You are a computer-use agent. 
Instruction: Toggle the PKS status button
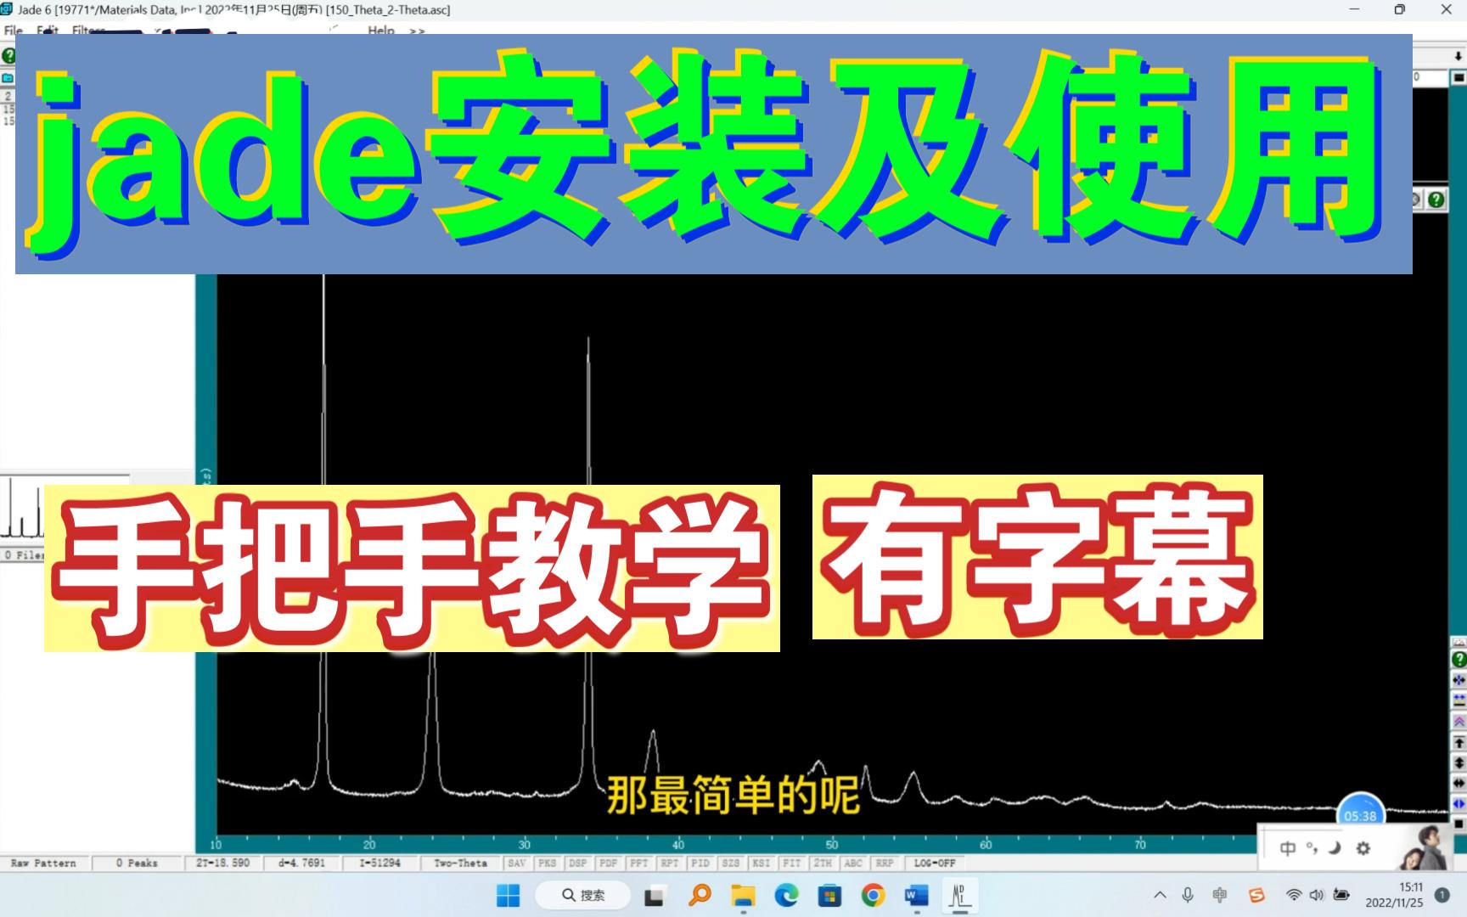[x=548, y=863]
